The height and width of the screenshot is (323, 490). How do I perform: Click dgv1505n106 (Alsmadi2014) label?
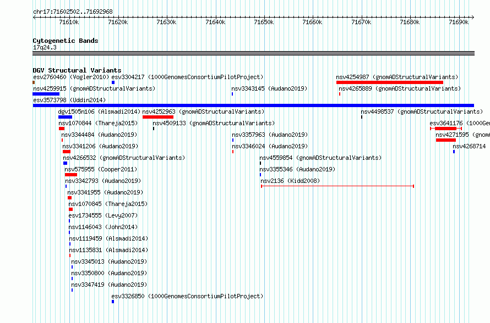point(99,112)
